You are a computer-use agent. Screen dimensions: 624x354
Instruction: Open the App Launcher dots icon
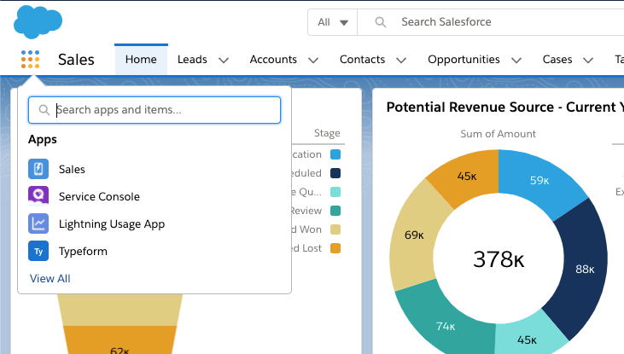point(30,59)
